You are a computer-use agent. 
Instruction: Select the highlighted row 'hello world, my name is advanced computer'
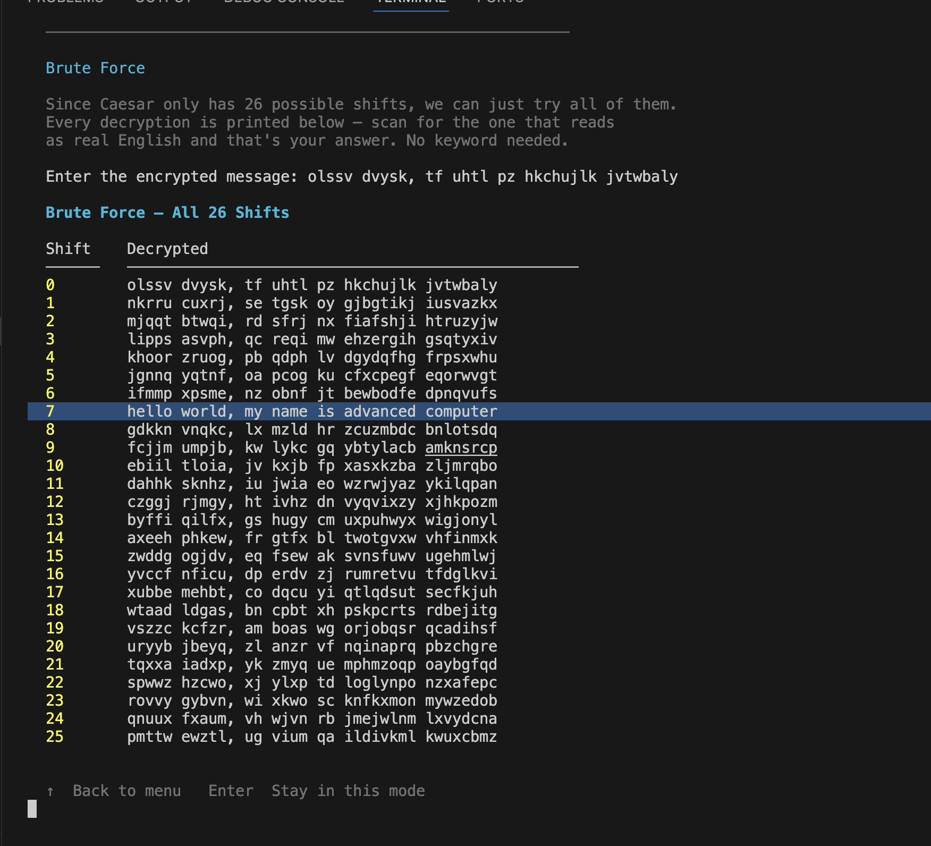478,411
